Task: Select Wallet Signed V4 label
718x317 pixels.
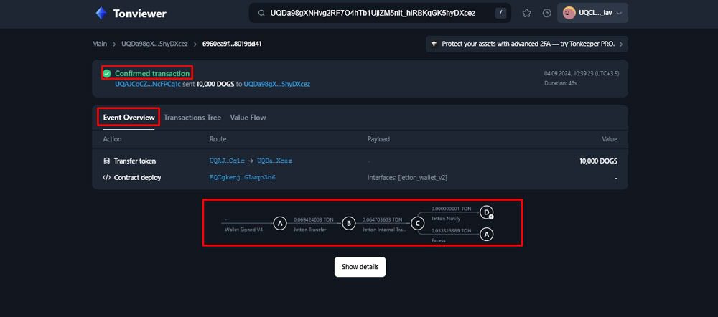Action: tap(243, 230)
